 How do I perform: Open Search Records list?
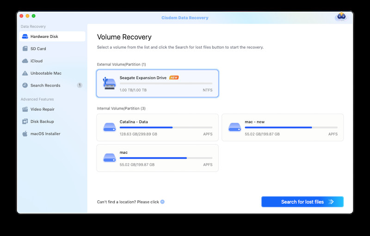[x=52, y=85]
